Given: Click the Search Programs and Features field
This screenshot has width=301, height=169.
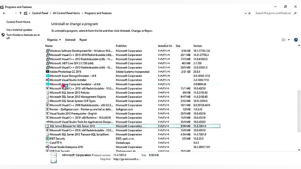Looking at the screenshot, I should (273, 13).
